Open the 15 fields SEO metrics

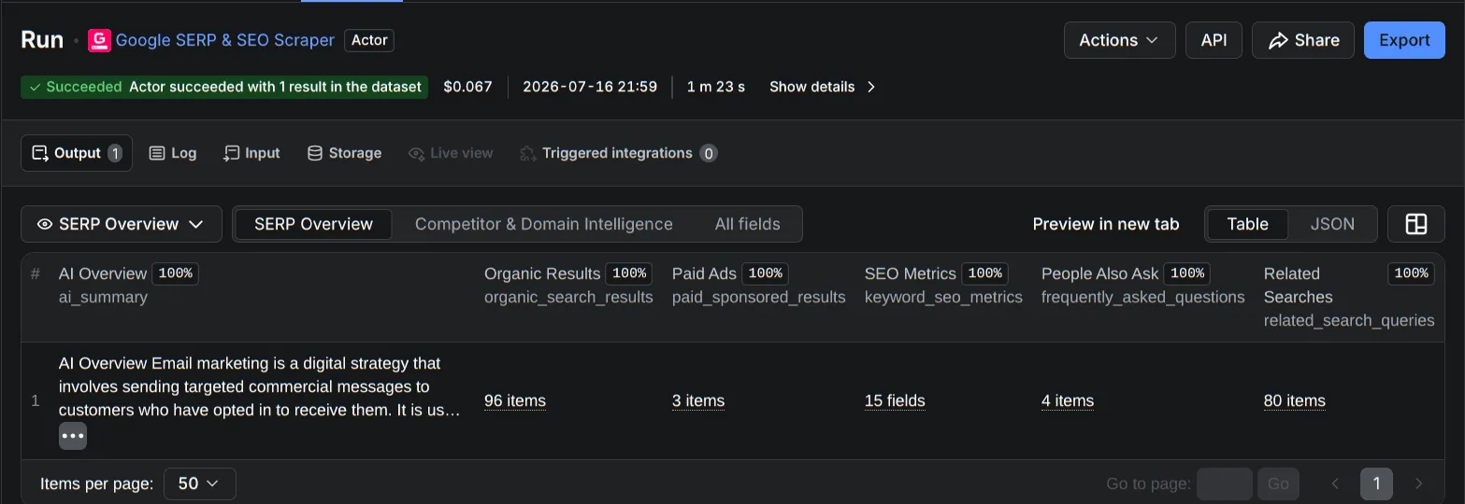895,401
